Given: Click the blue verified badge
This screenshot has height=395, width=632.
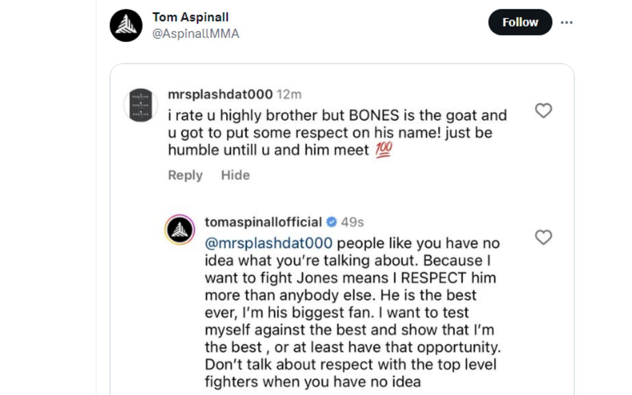Looking at the screenshot, I should [x=331, y=222].
